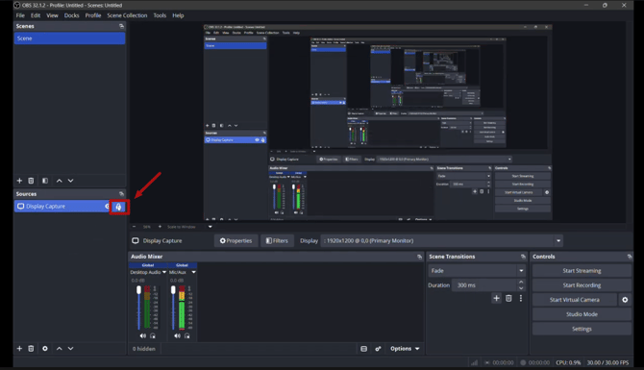
Task: Add a scene transition with plus icon
Action: (497, 299)
